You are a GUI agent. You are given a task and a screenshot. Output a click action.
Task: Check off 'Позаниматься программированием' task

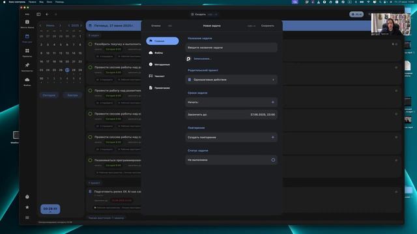click(90, 161)
